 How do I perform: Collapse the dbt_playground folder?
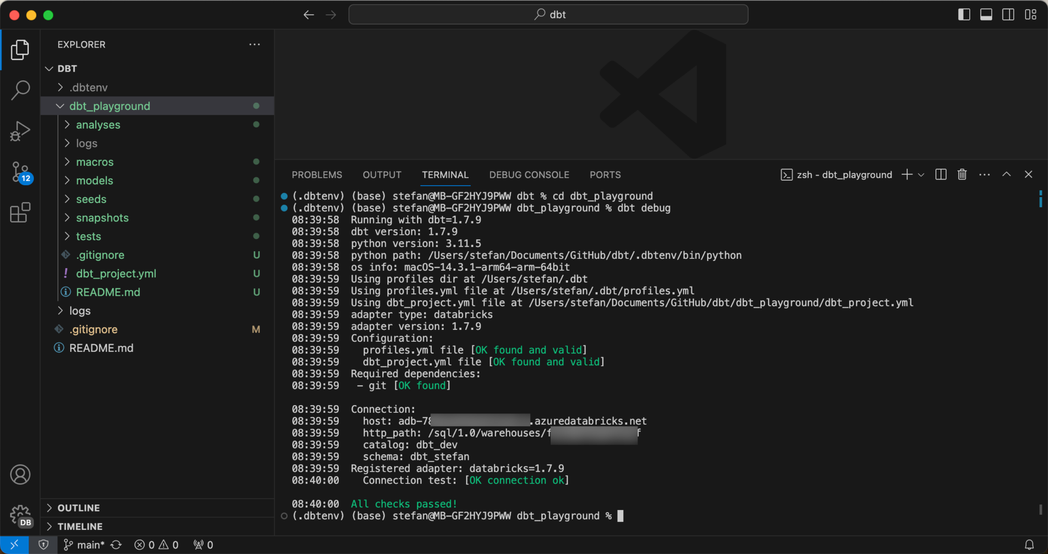tap(110, 106)
